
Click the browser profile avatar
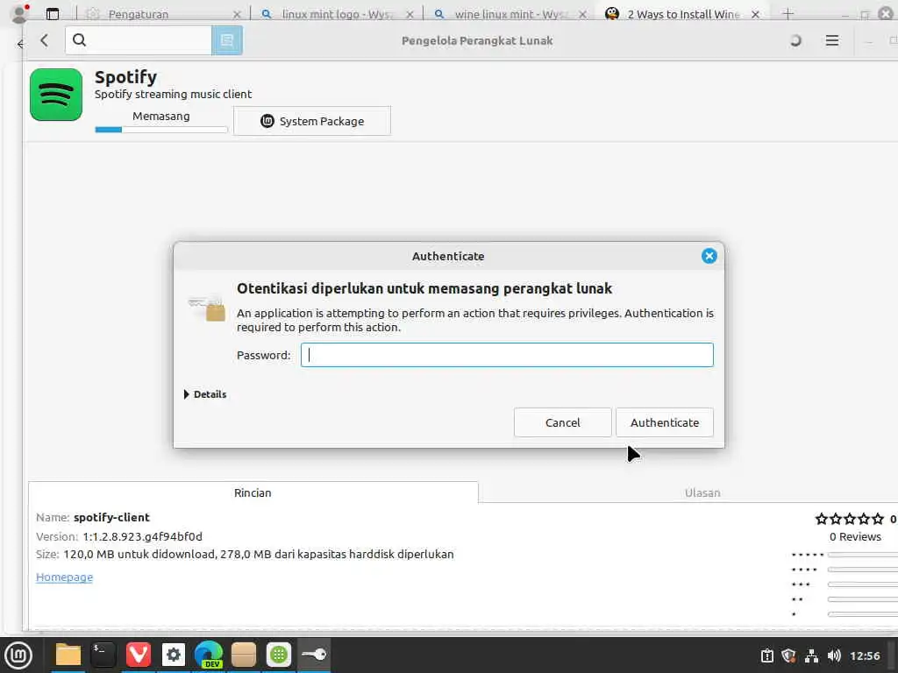(x=19, y=14)
